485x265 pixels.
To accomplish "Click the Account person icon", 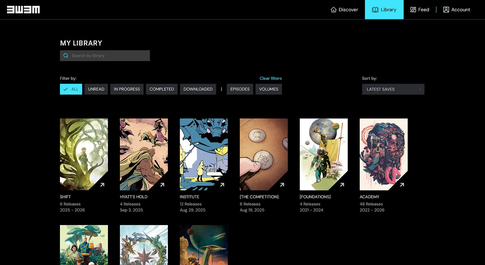I will 446,10.
